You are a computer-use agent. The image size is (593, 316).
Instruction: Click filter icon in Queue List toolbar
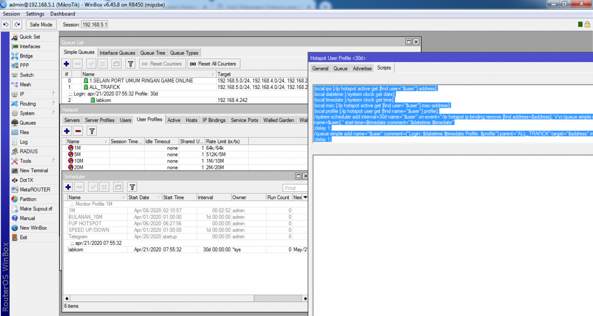click(x=131, y=64)
